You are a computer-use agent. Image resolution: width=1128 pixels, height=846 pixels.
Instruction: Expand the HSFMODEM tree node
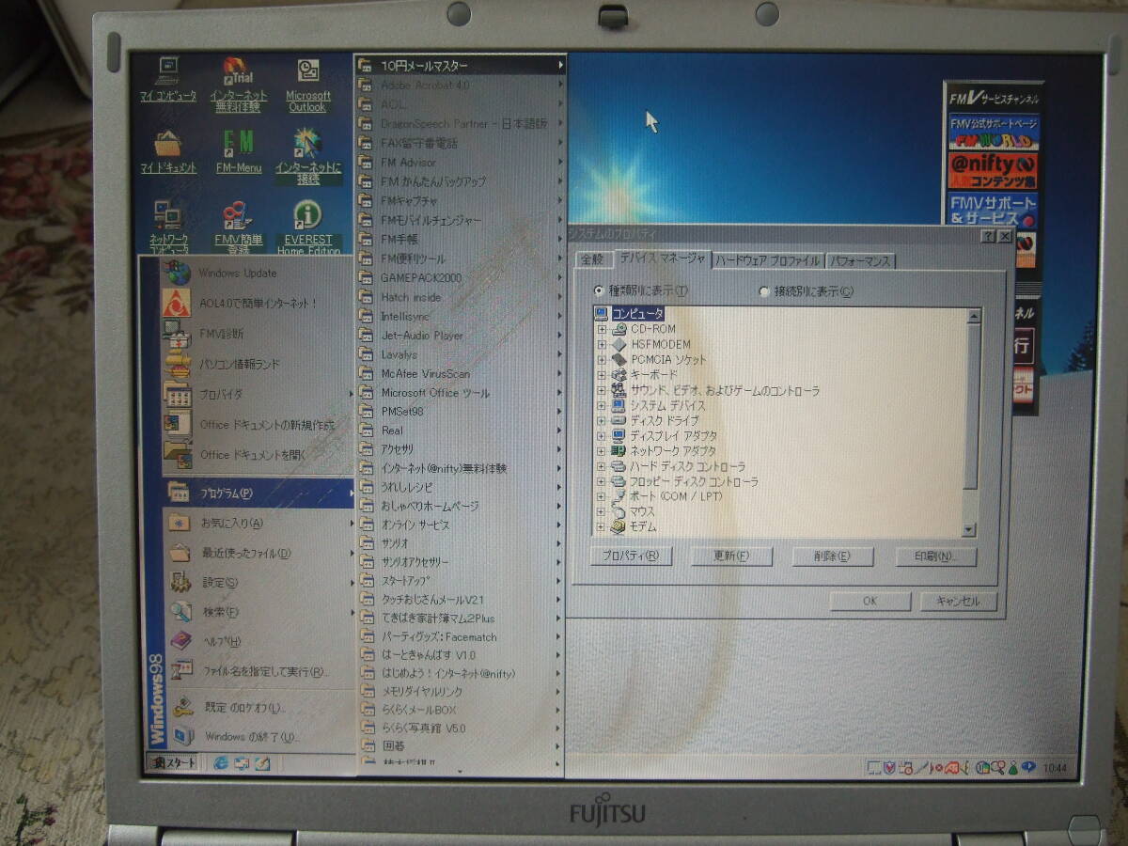[602, 345]
